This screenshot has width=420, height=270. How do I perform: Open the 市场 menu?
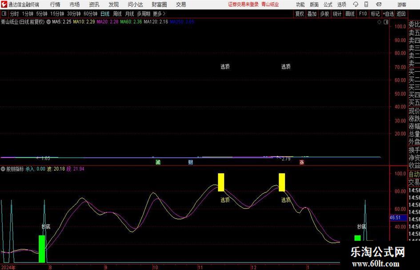[x=75, y=4]
